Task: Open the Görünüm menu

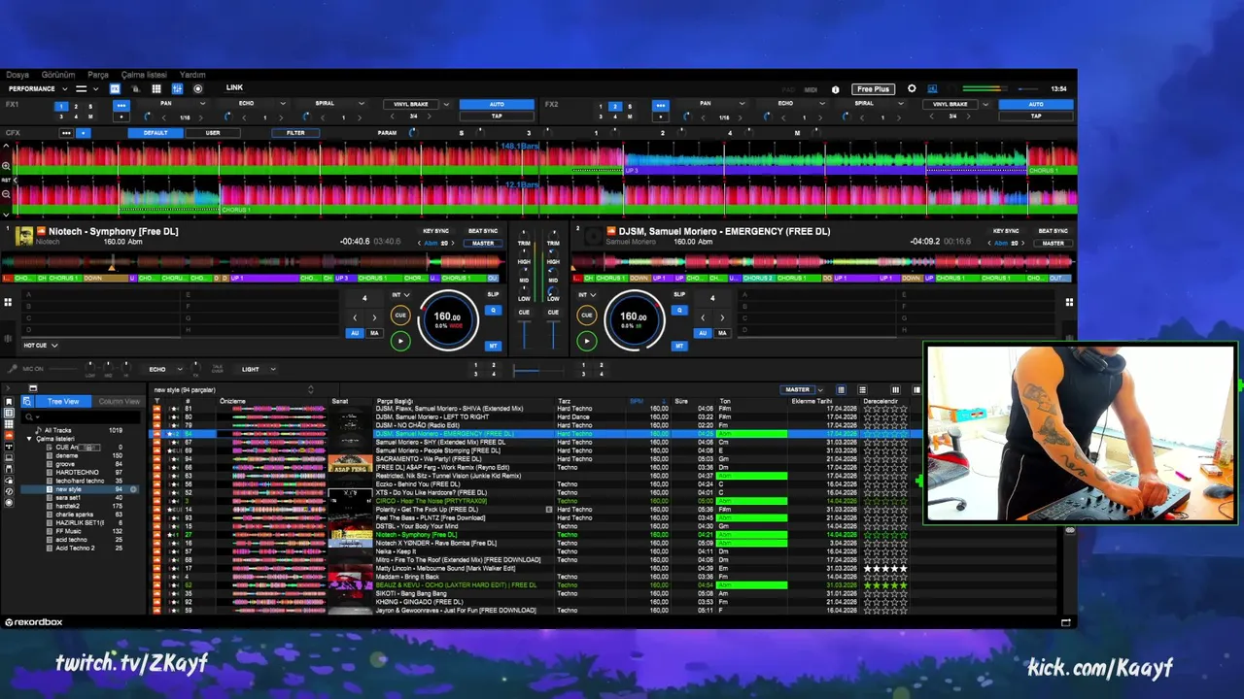Action: point(58,75)
